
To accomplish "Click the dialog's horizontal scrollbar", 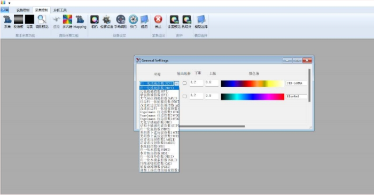I will [212, 126].
